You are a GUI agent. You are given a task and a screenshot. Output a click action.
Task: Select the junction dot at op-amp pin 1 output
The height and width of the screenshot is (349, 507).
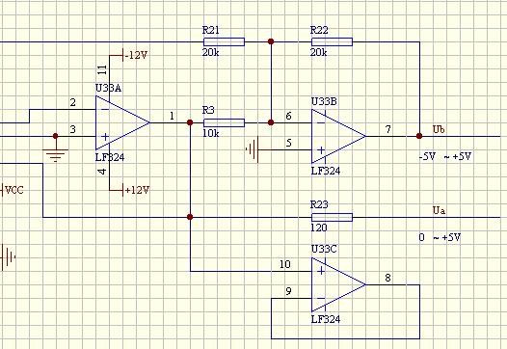click(190, 122)
